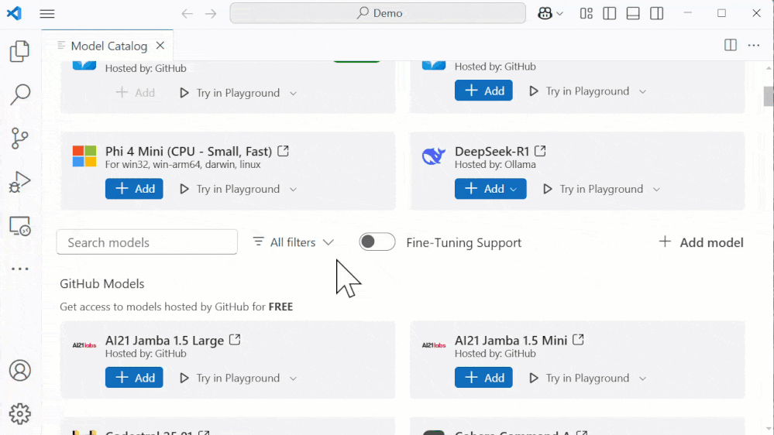Add the Phi 4 Mini model

tap(134, 188)
